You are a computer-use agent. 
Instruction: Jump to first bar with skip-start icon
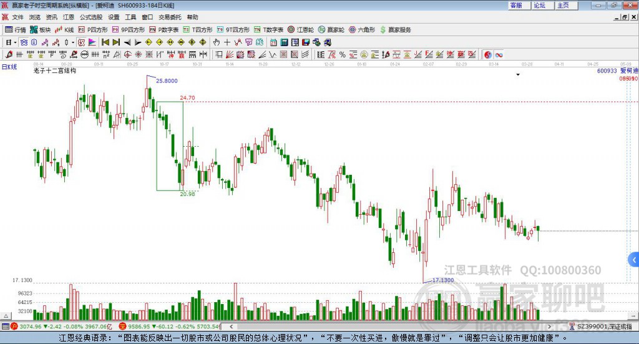click(x=105, y=42)
